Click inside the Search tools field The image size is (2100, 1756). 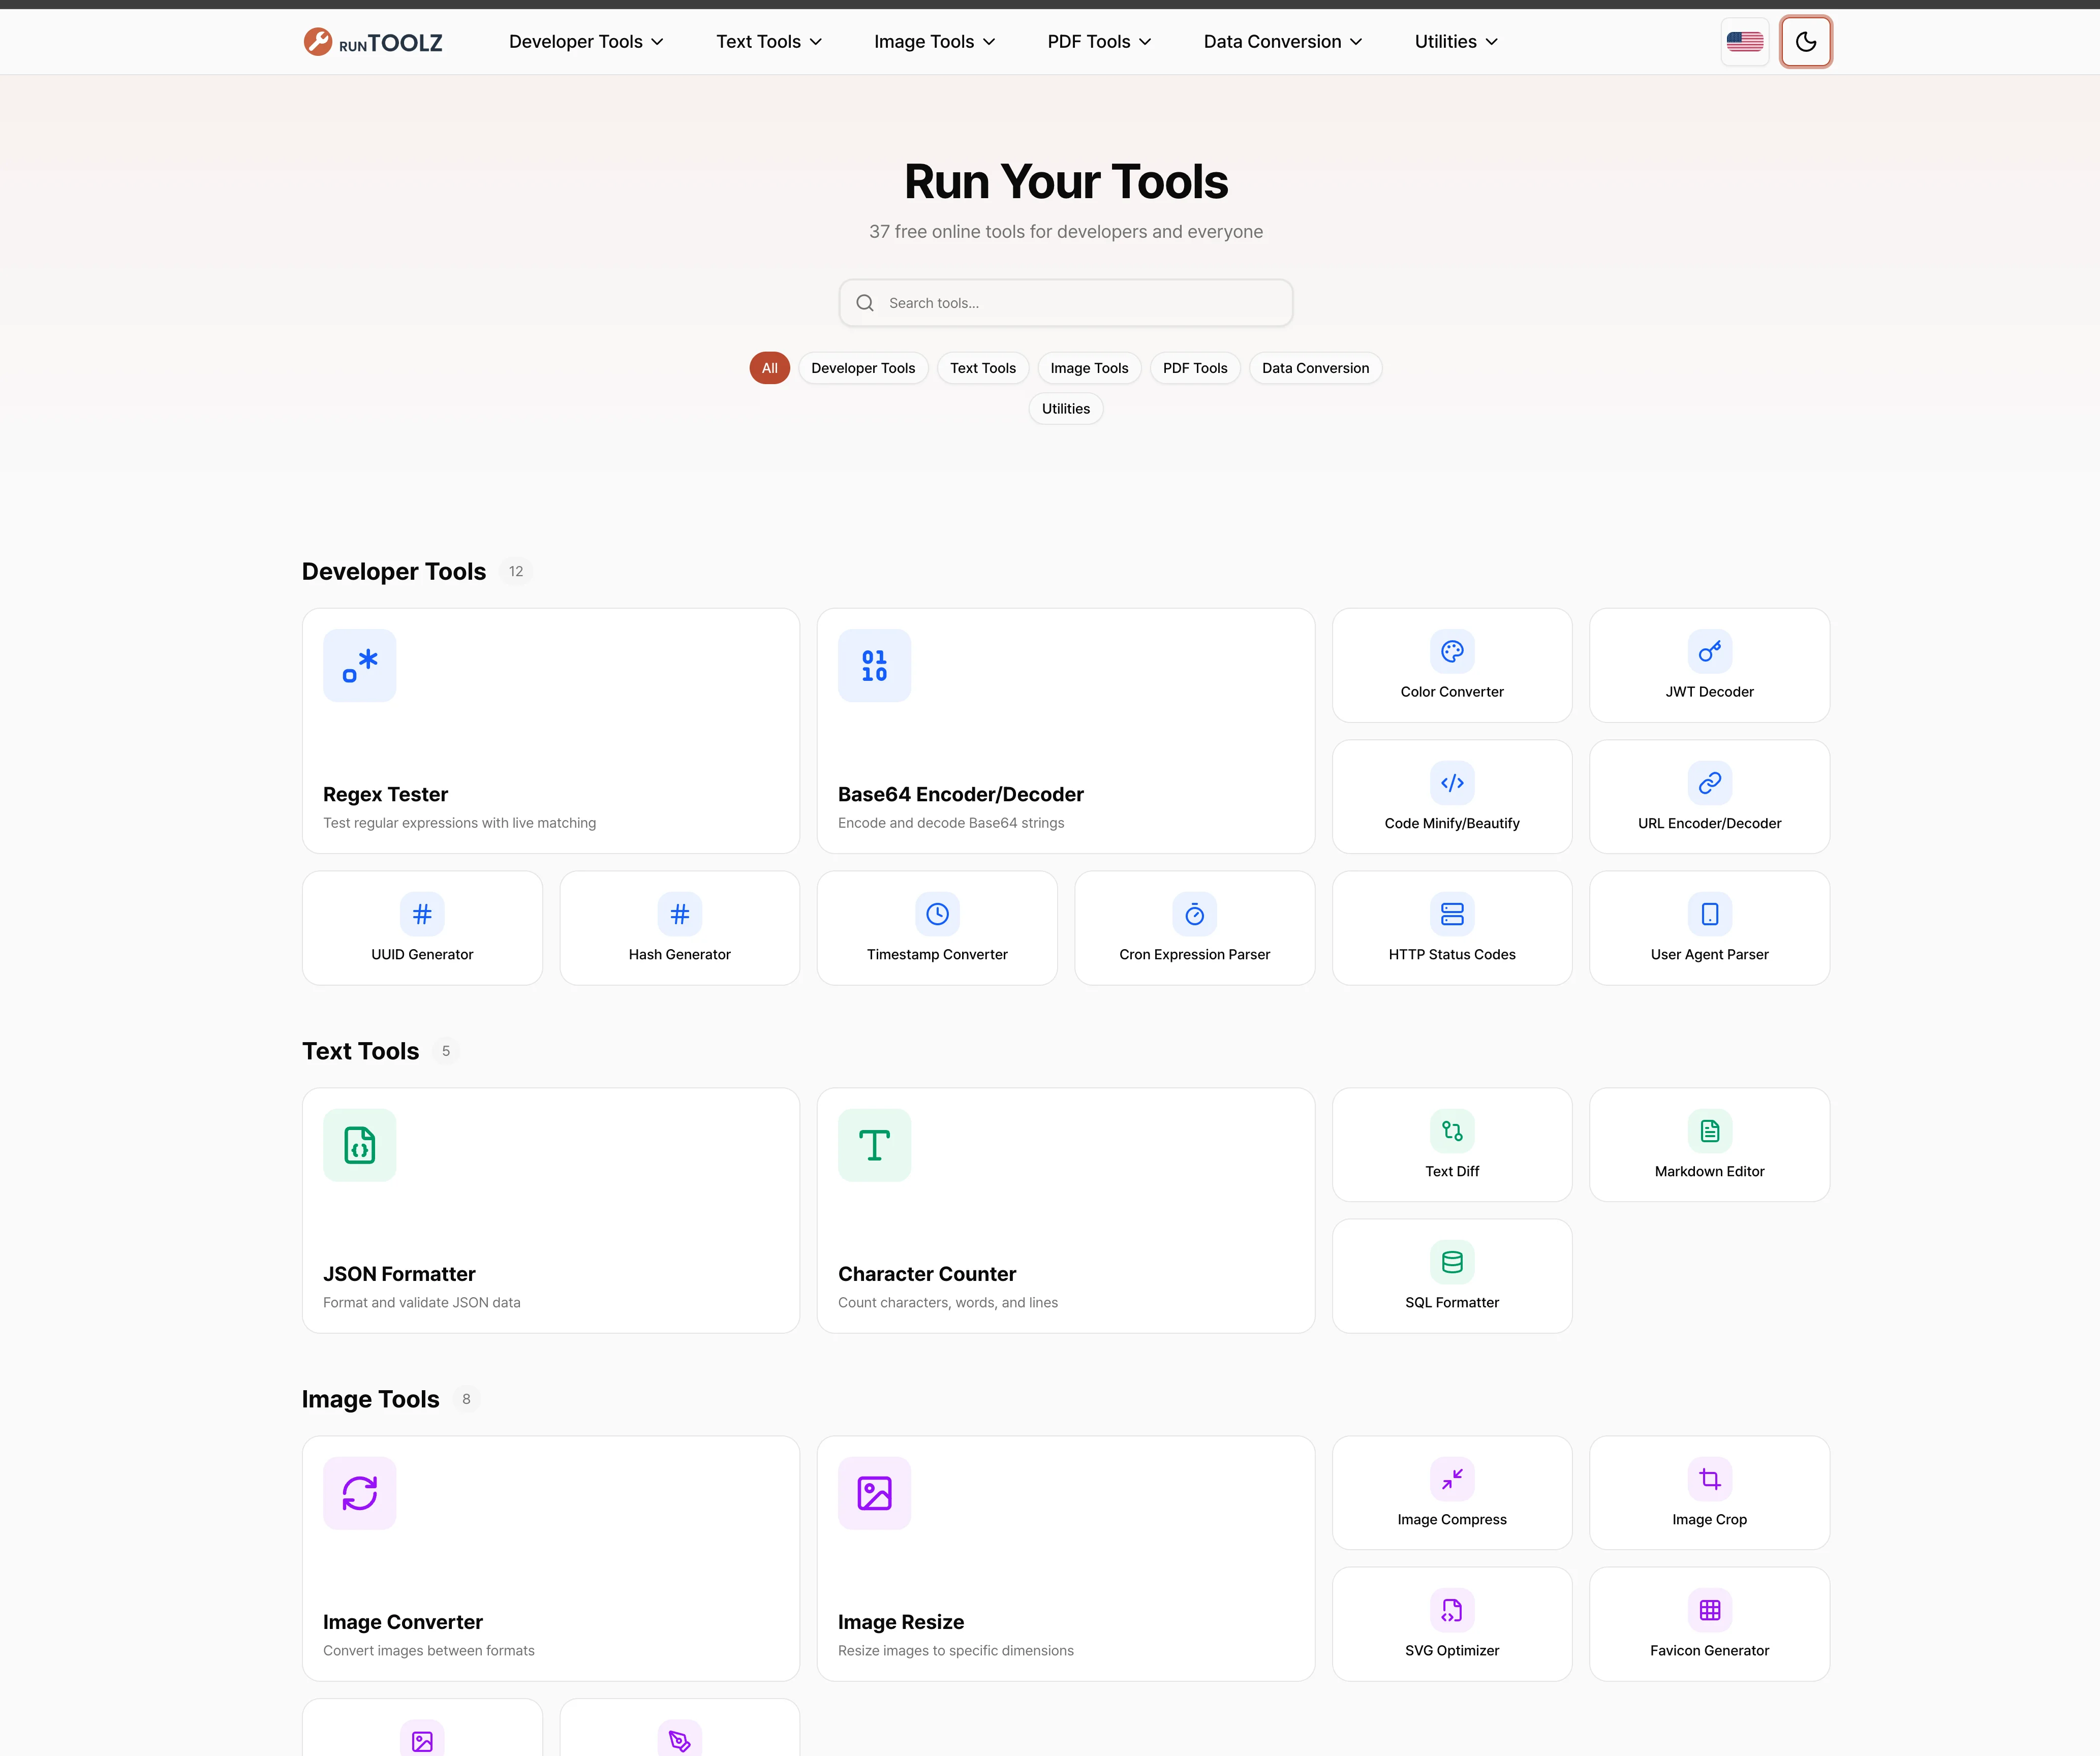point(1065,302)
